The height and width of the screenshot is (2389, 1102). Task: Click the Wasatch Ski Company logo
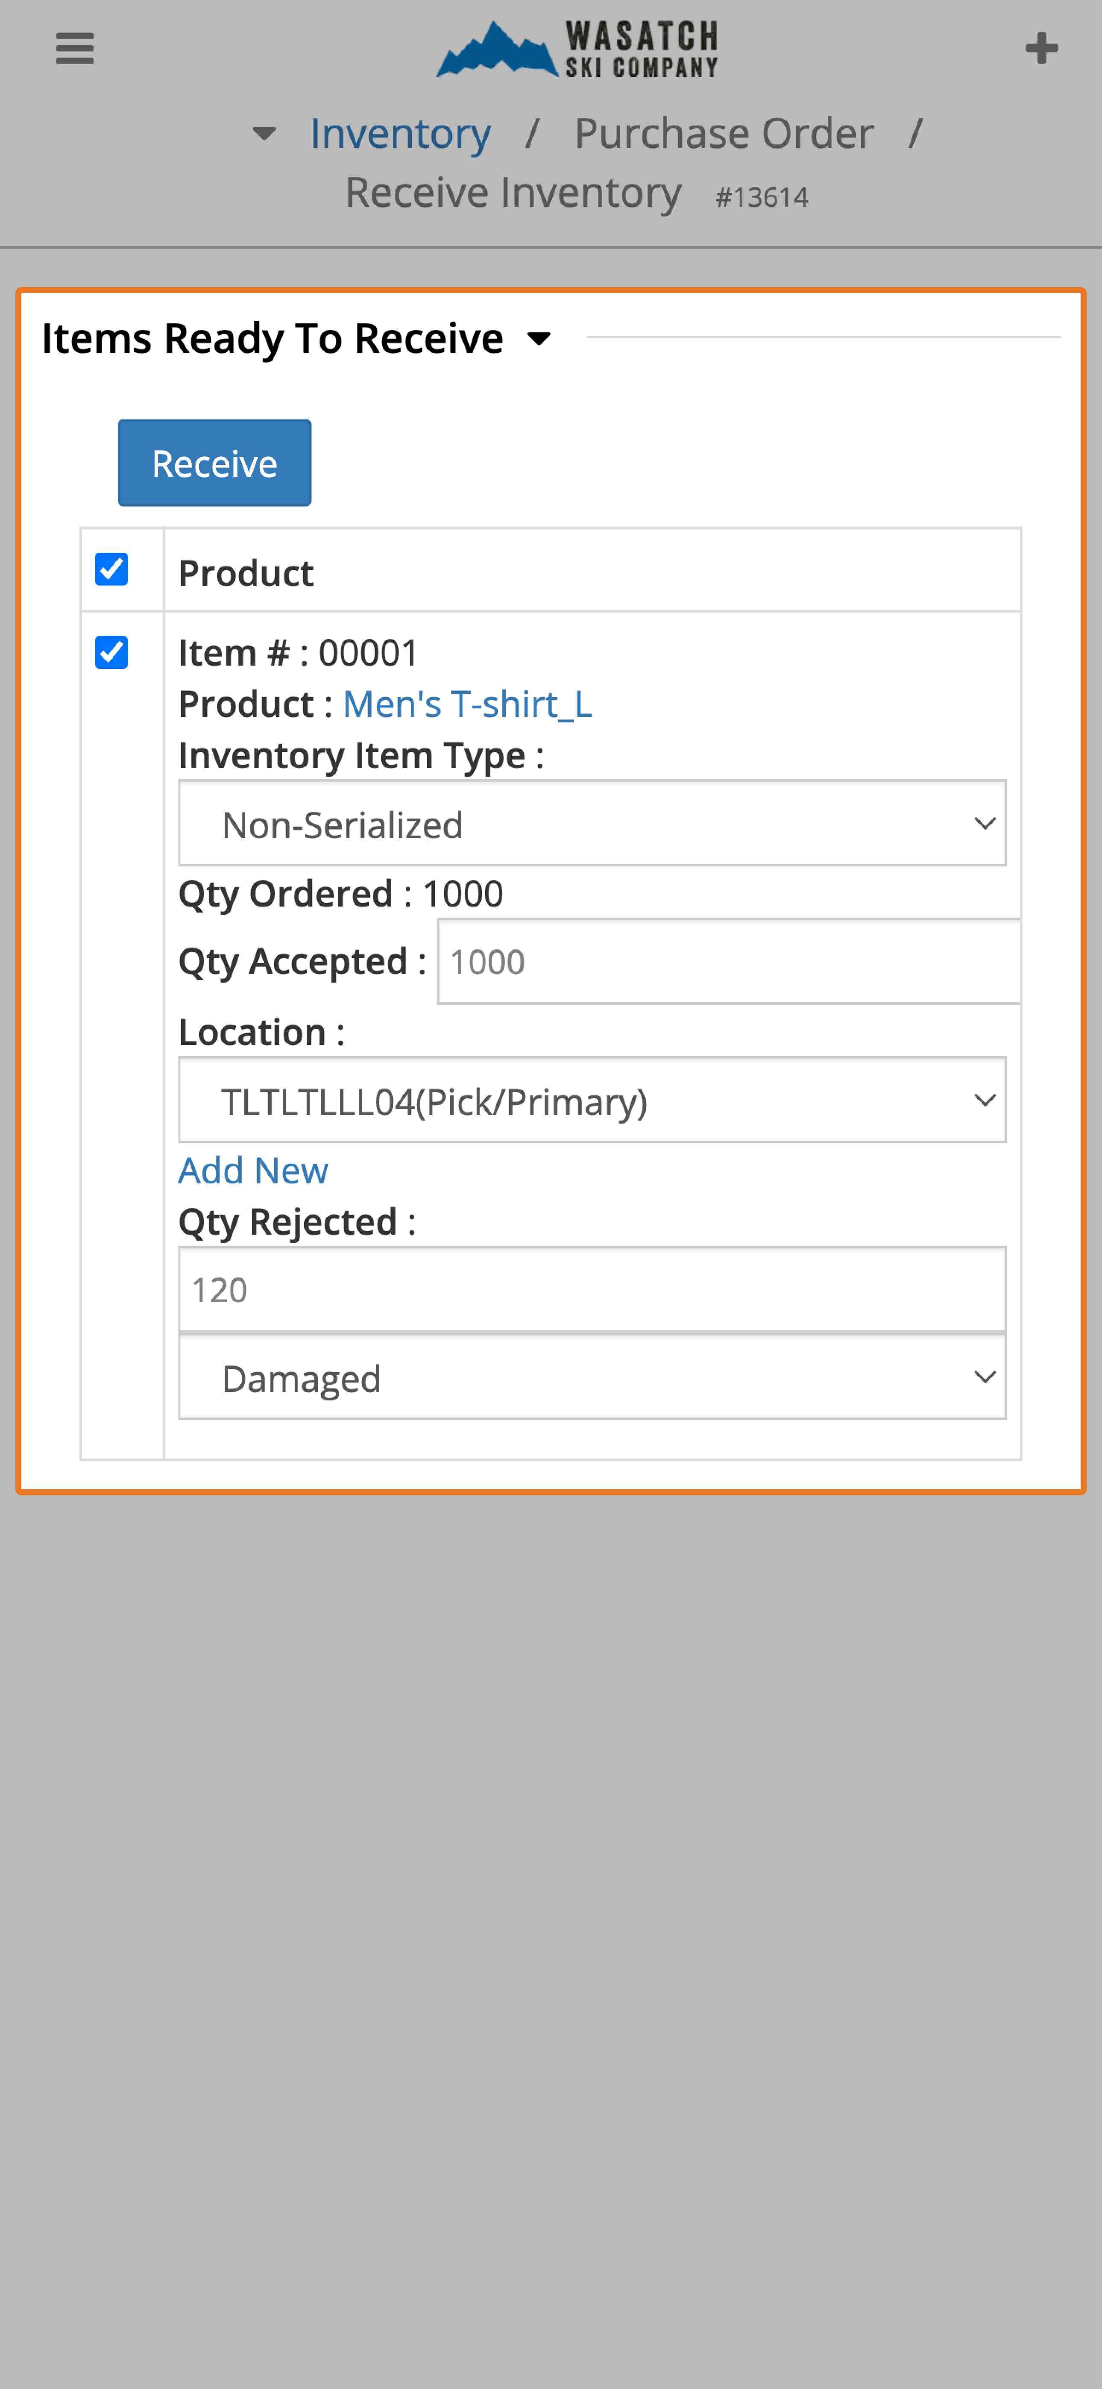(577, 48)
